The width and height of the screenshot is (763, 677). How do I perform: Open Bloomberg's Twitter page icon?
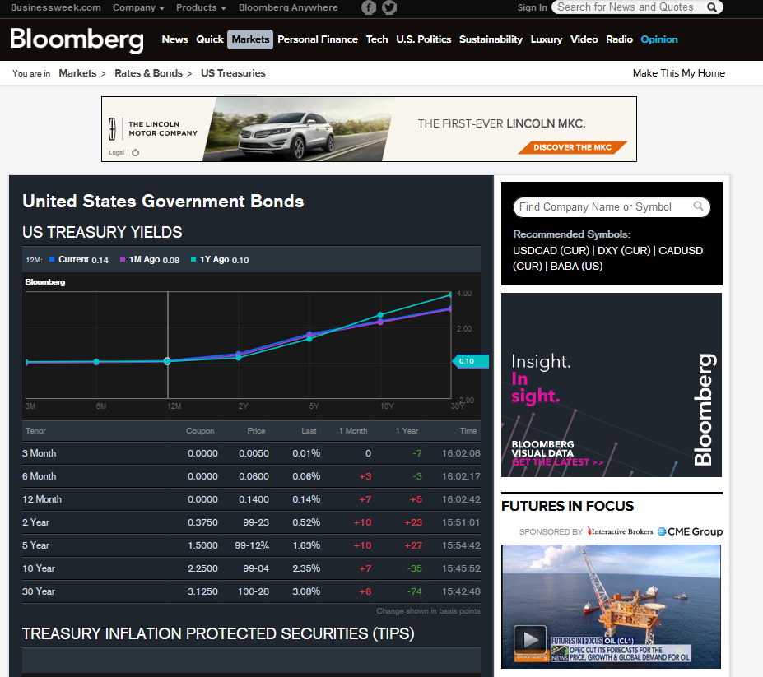389,7
